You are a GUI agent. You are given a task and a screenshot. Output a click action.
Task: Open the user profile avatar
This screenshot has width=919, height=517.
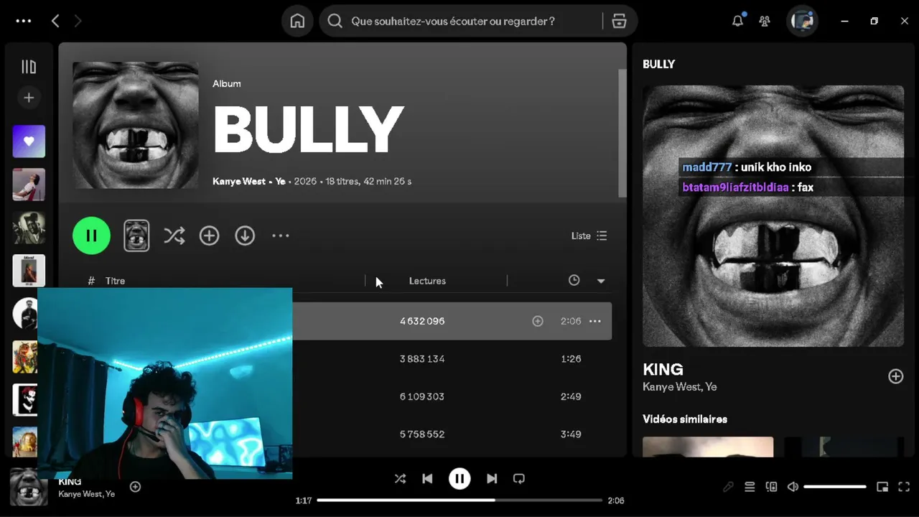802,21
